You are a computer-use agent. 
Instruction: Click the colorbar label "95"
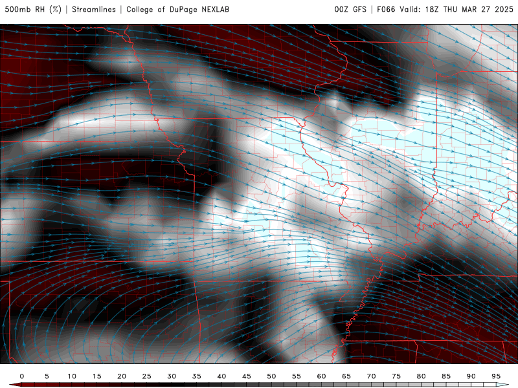(x=496, y=376)
